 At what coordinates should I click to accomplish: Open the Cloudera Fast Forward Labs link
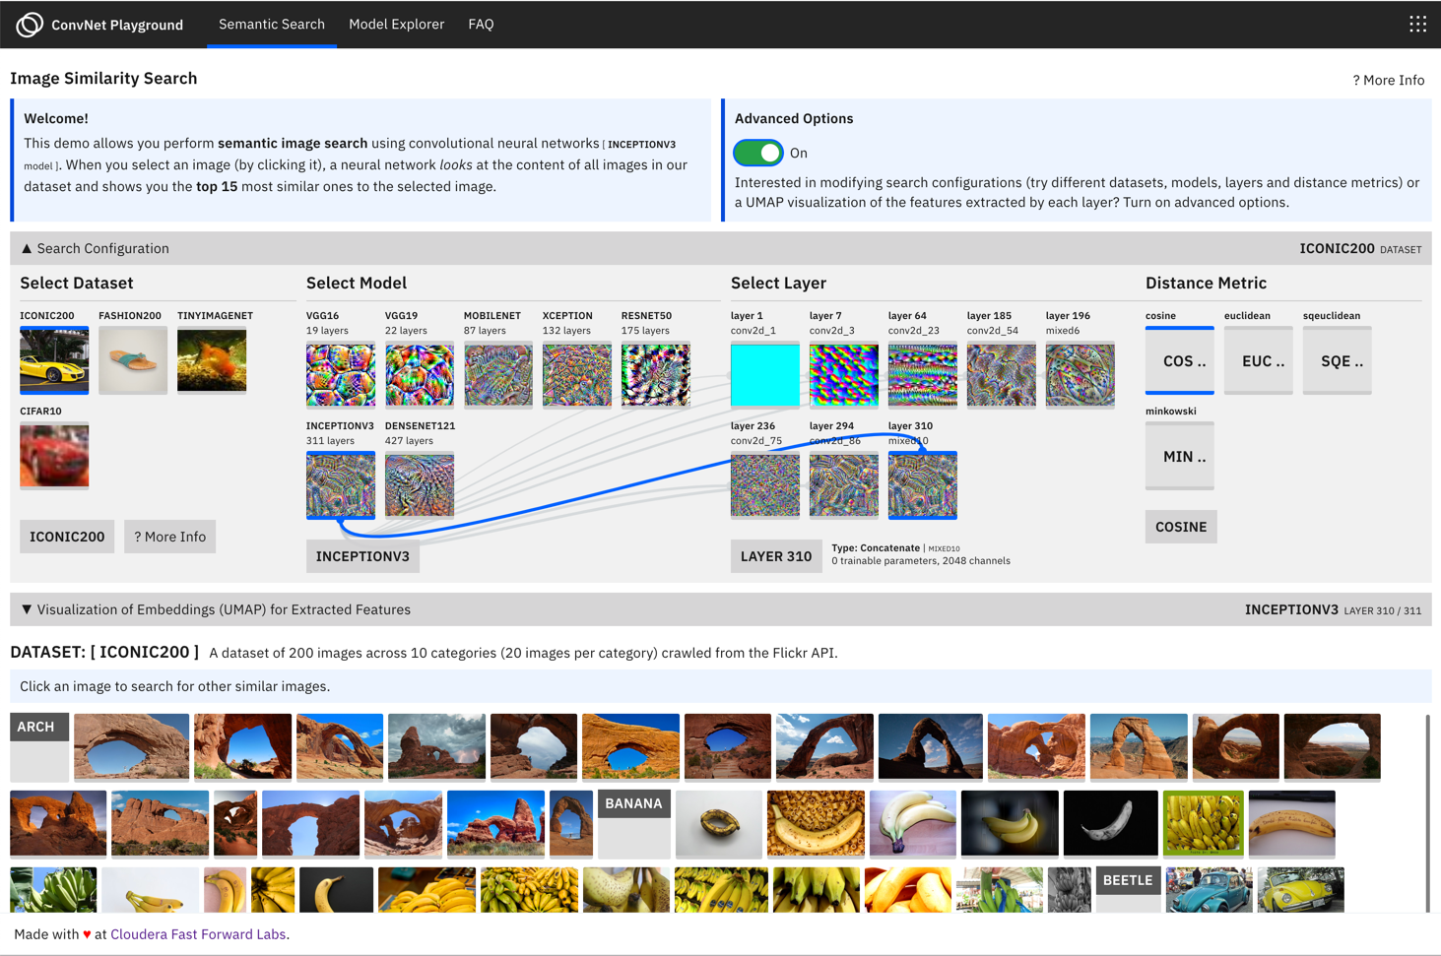pyautogui.click(x=200, y=934)
